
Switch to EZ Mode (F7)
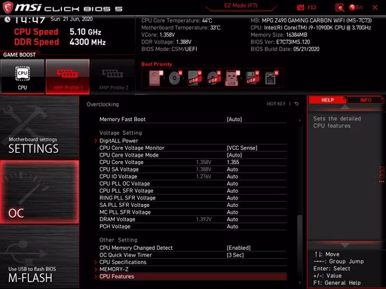tap(240, 6)
